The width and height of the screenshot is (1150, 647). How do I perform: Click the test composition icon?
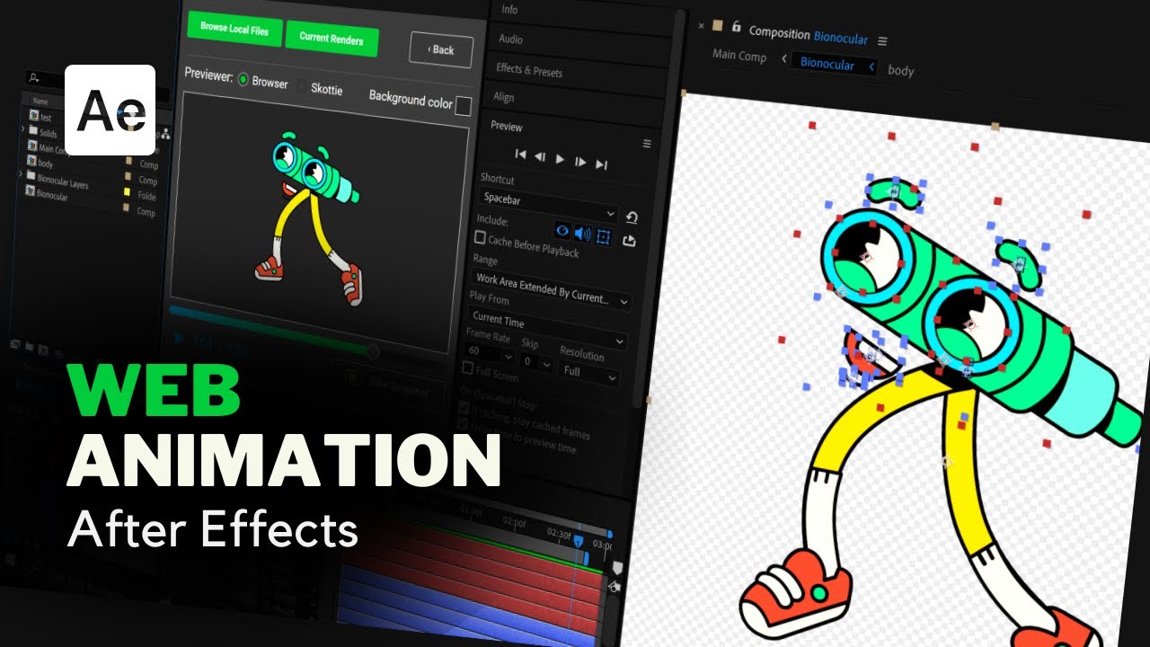tap(34, 116)
